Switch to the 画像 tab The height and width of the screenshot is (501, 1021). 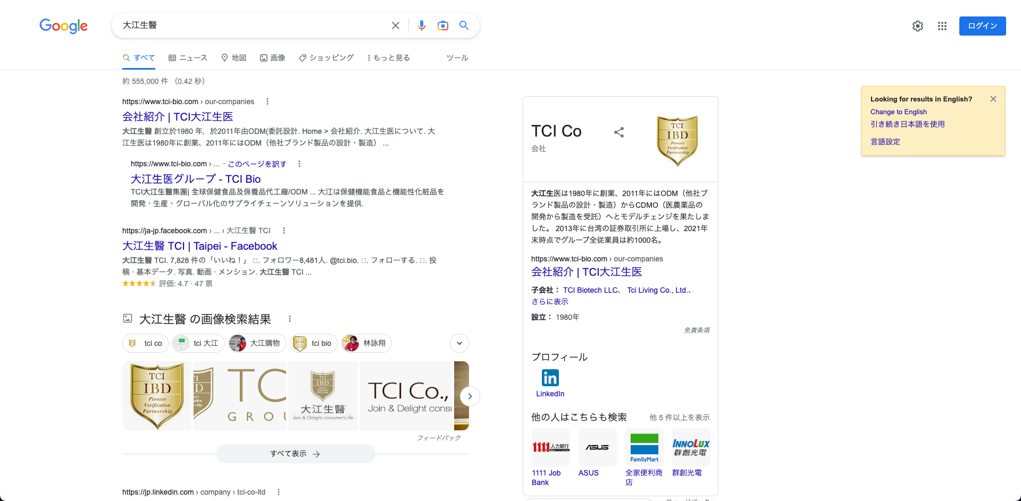click(273, 58)
